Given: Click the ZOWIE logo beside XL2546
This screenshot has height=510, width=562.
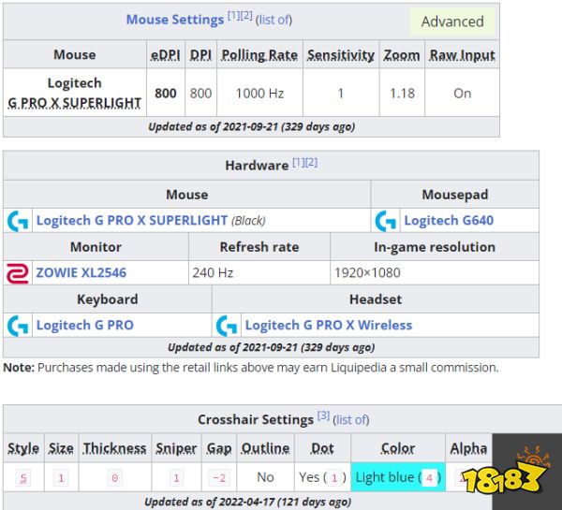Looking at the screenshot, I should tap(18, 273).
